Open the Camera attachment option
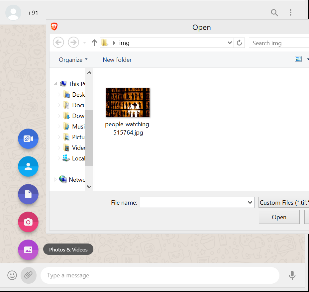Viewport: 309px width, 292px height. pyautogui.click(x=28, y=222)
